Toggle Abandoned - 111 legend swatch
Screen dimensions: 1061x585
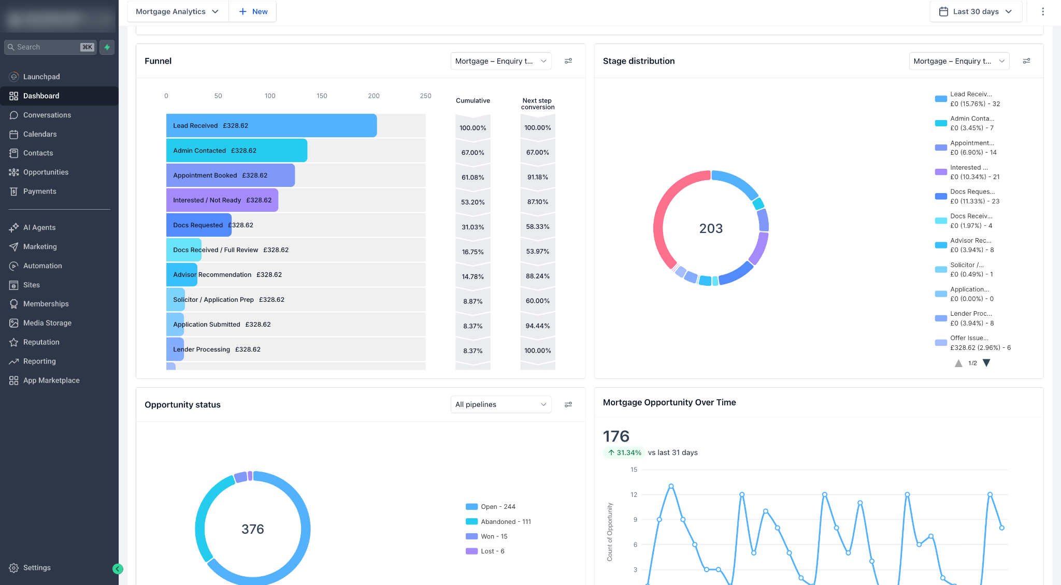click(x=471, y=522)
